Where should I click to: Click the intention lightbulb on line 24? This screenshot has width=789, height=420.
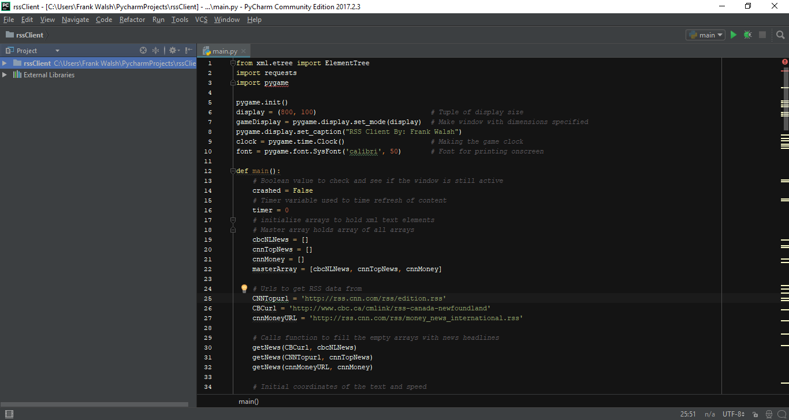pyautogui.click(x=244, y=288)
